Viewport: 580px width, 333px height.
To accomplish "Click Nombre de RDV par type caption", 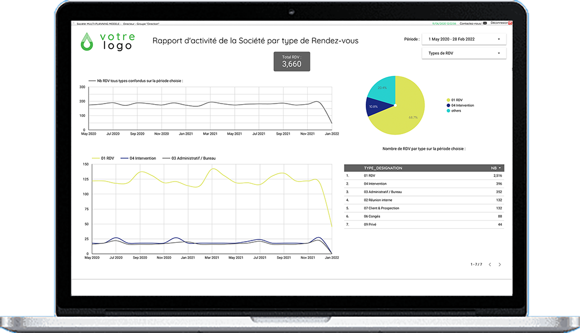I will coord(424,149).
